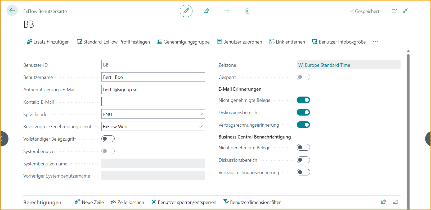Click Benutzer zuordnen action
Image resolution: width=431 pixels, height=210 pixels.
[240, 42]
